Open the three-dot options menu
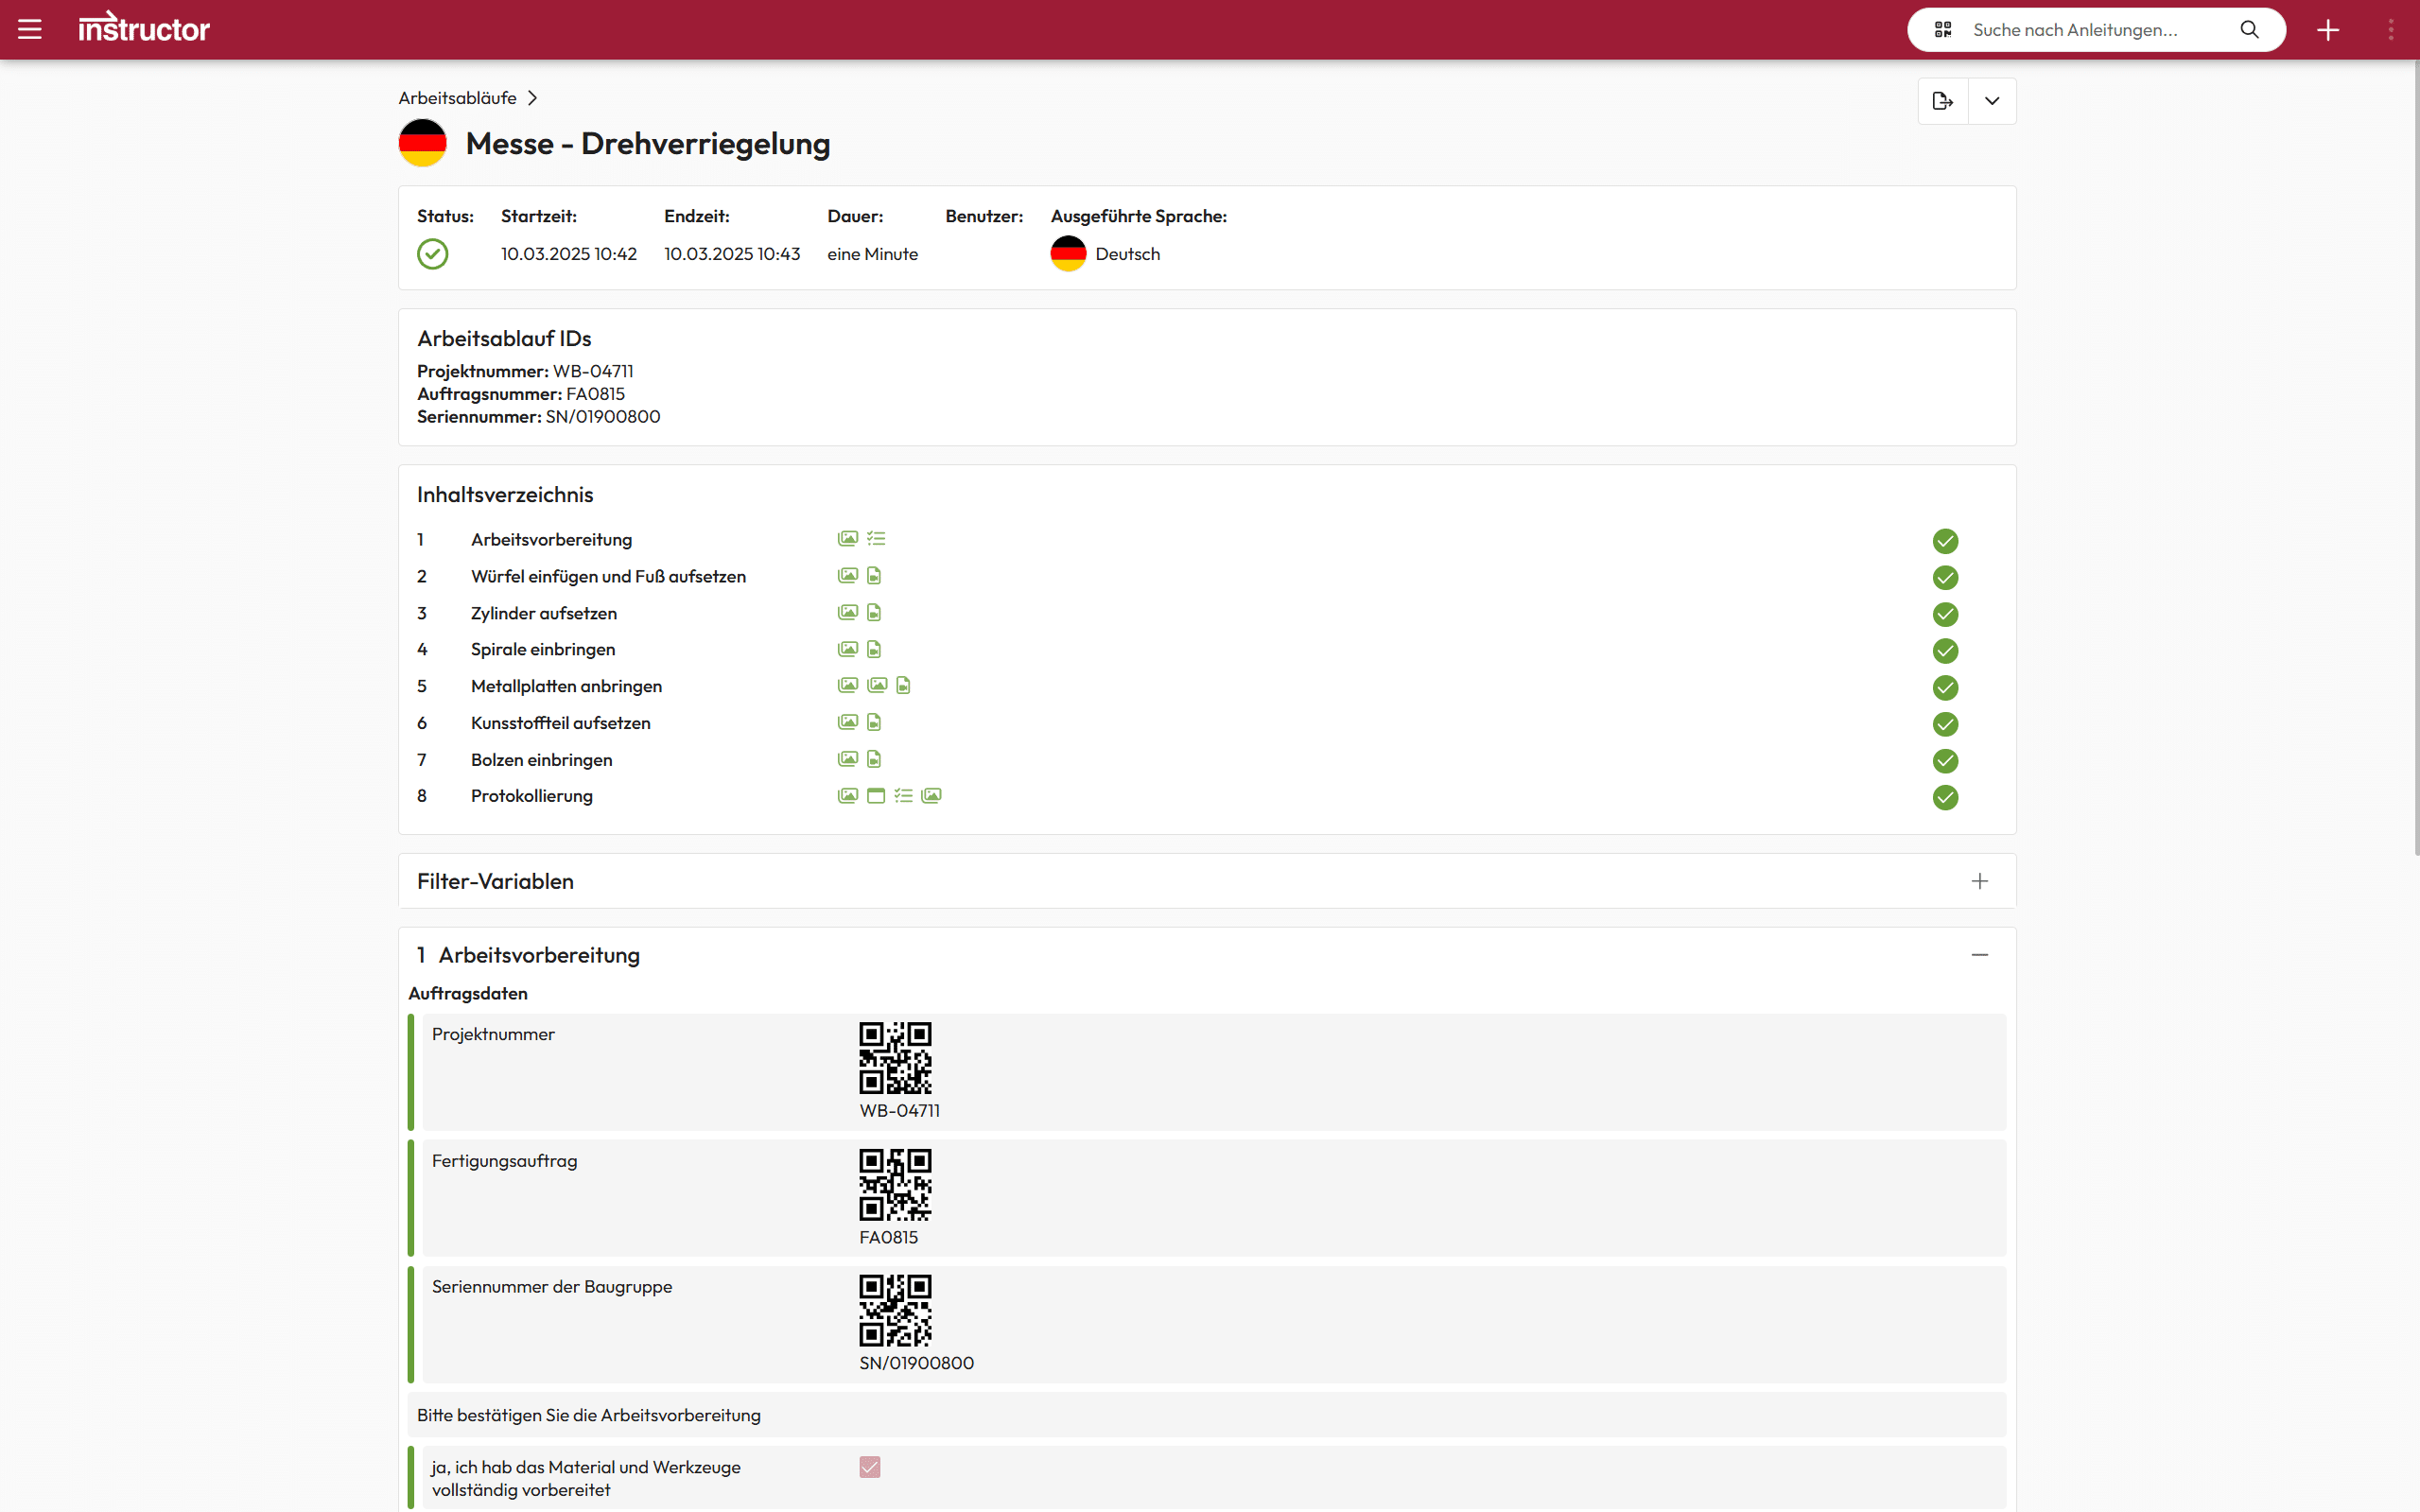The width and height of the screenshot is (2420, 1512). 2390,30
